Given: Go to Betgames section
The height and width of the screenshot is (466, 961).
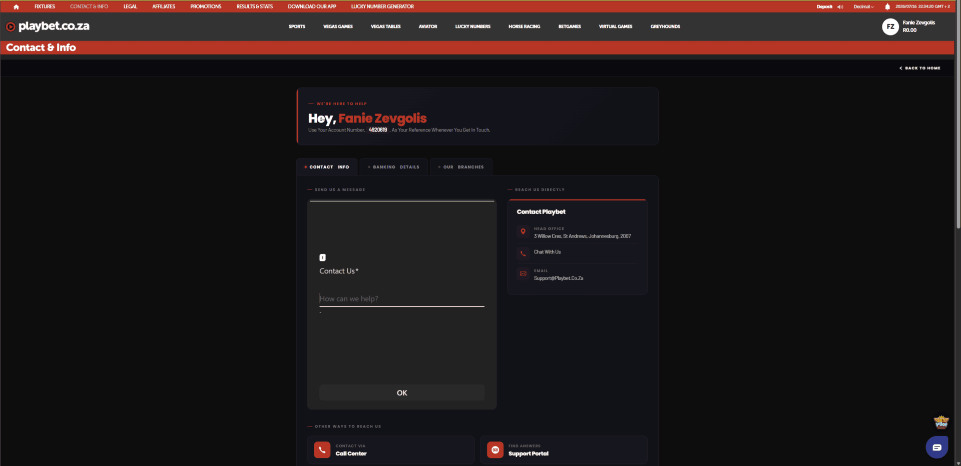Looking at the screenshot, I should point(570,26).
